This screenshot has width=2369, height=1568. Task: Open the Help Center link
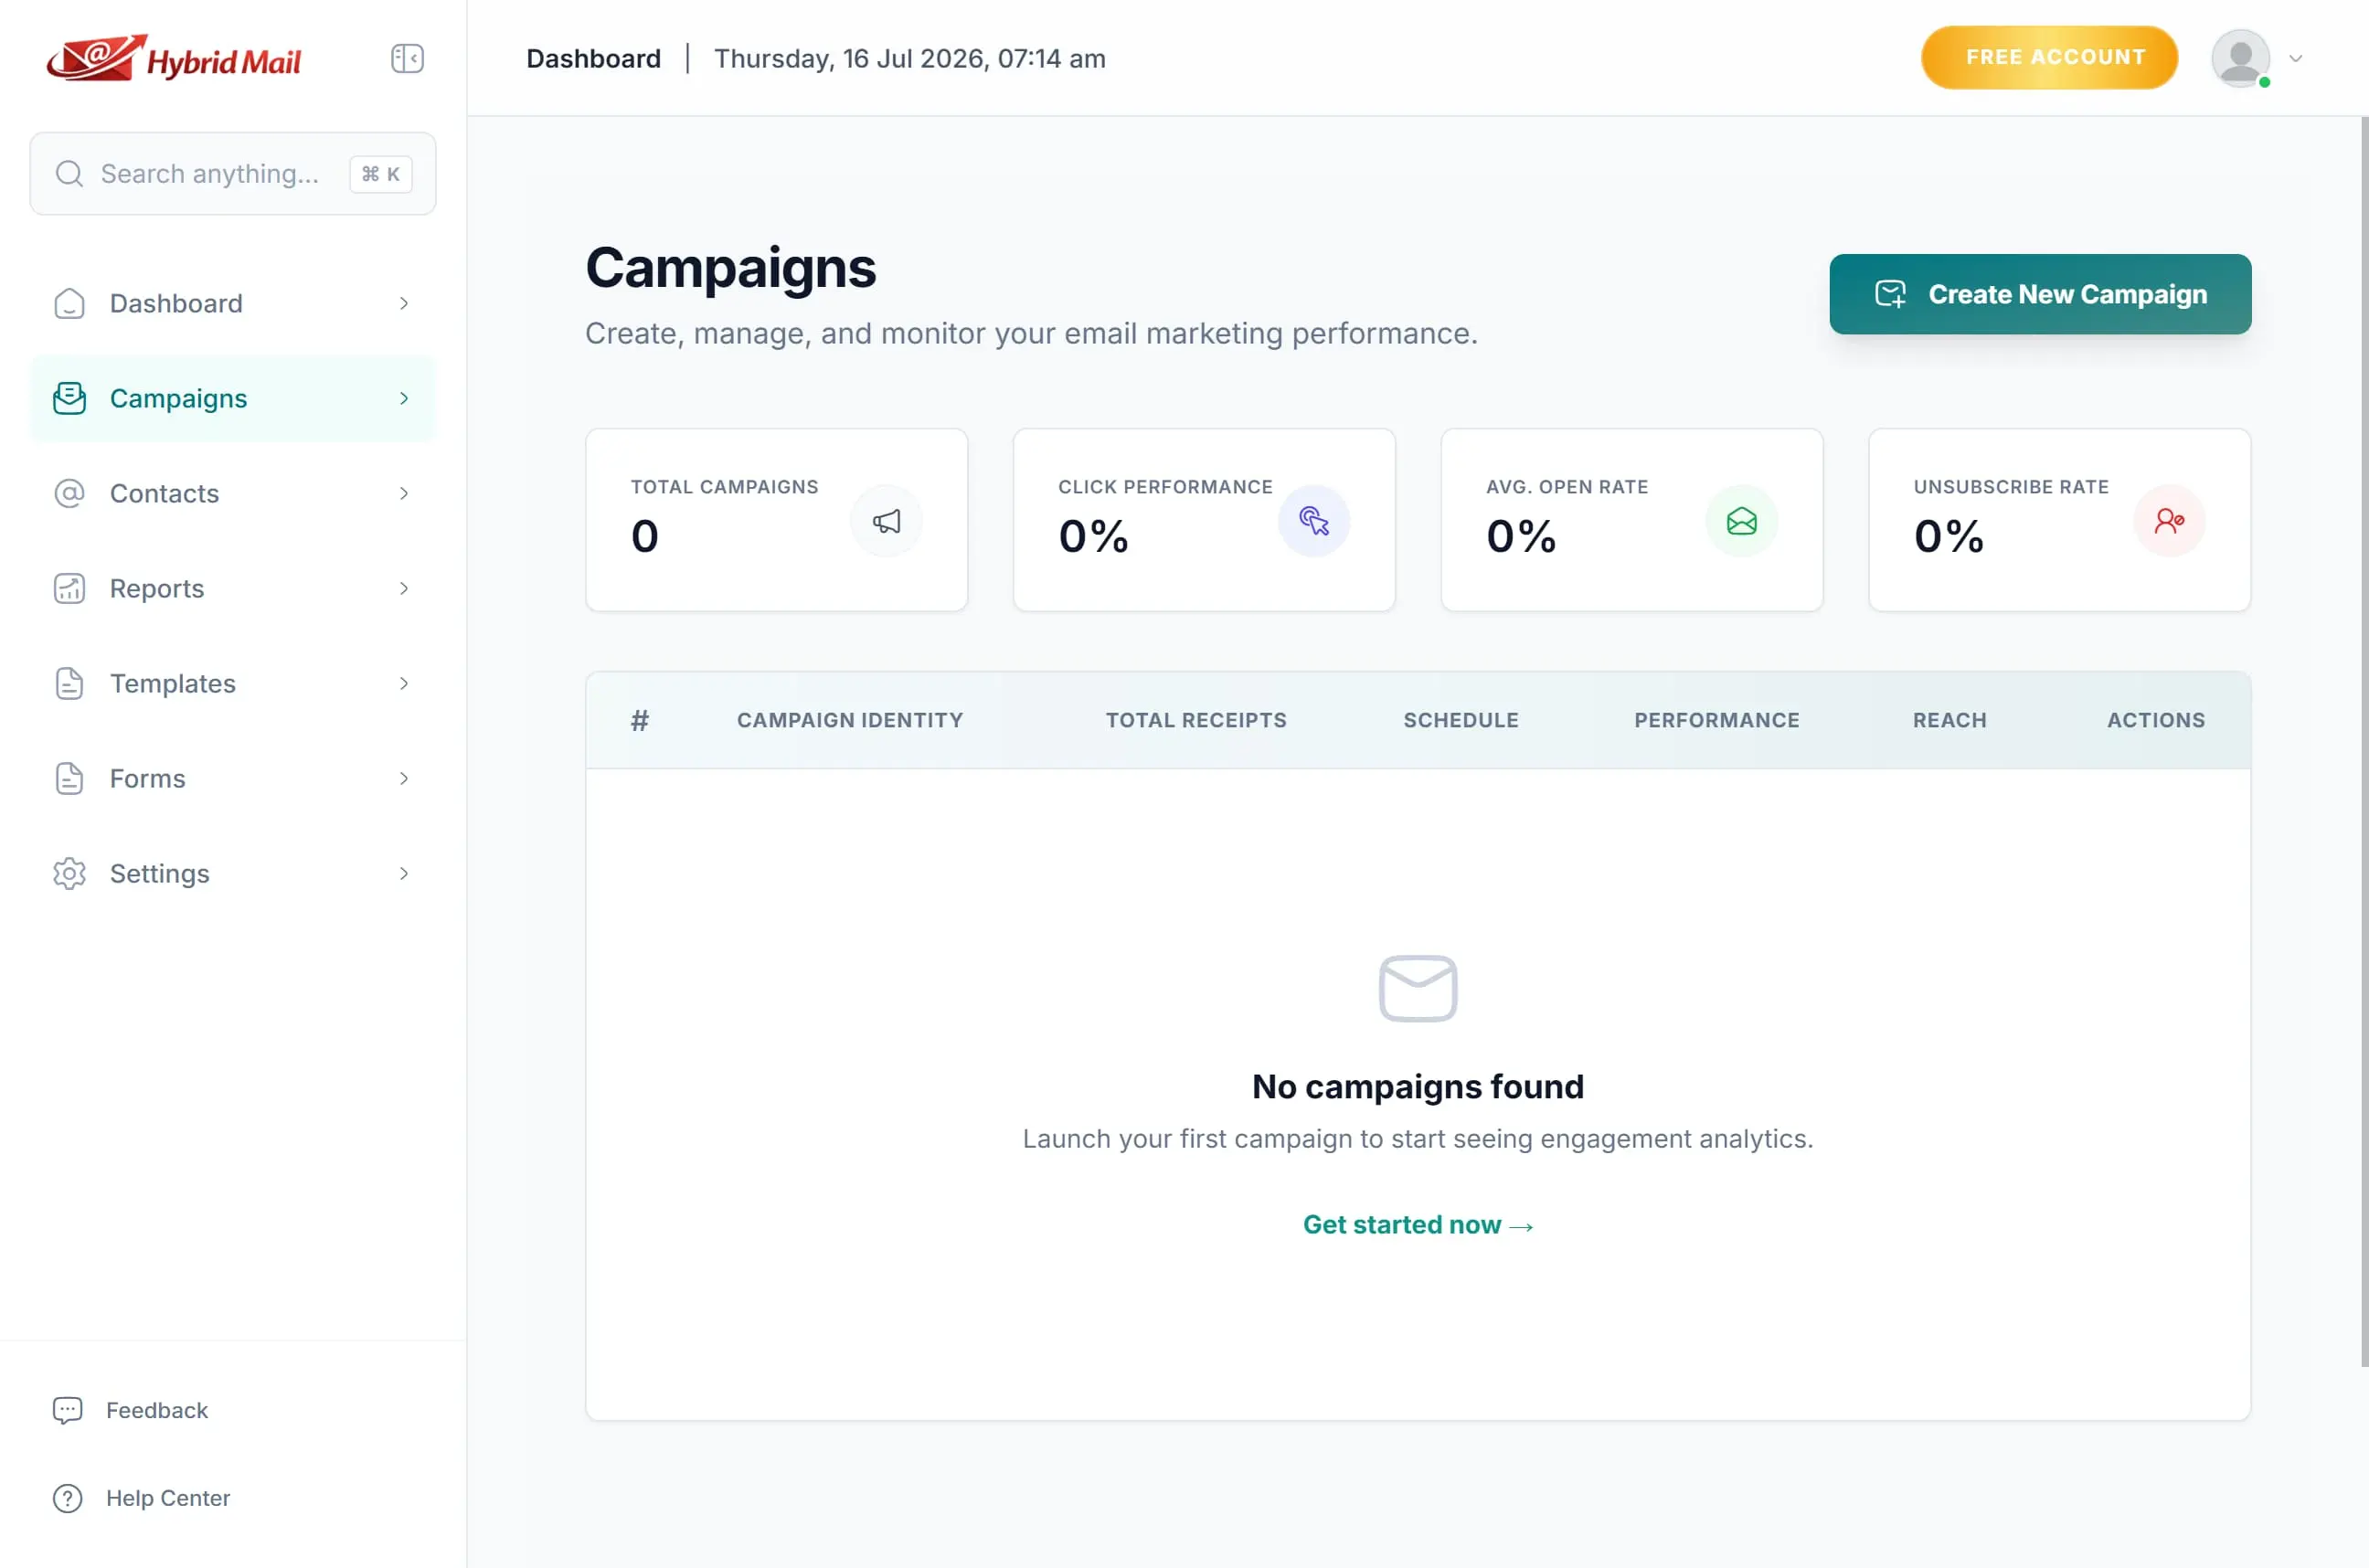pyautogui.click(x=168, y=1498)
